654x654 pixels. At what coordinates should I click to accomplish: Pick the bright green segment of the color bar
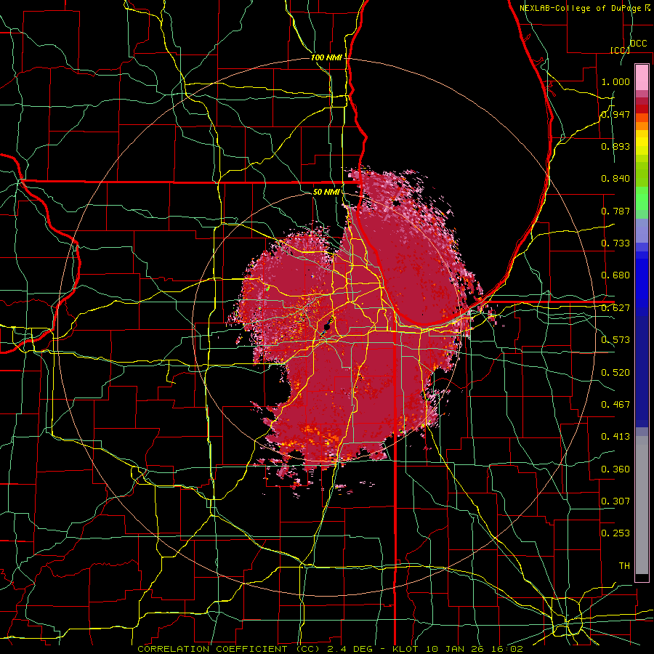(642, 198)
